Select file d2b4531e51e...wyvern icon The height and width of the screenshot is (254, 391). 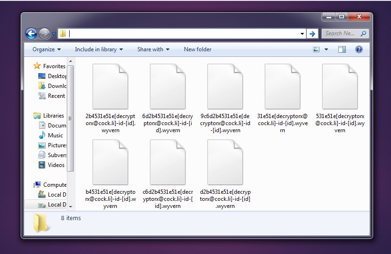[x=225, y=162]
